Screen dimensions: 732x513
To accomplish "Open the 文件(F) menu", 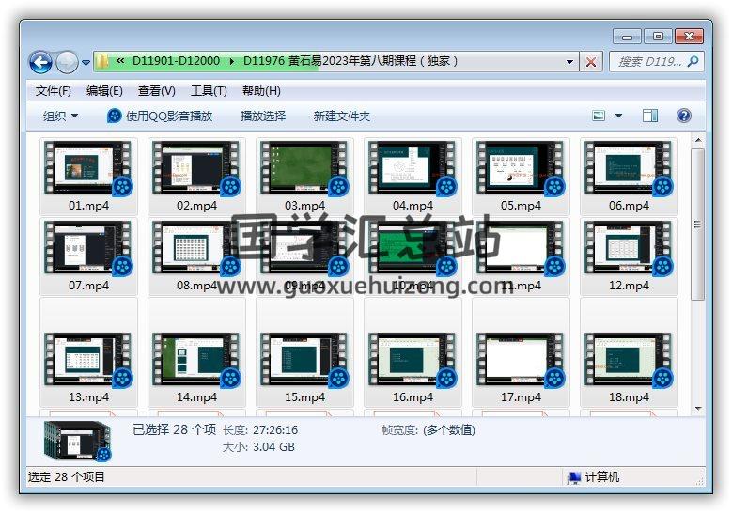I will click(53, 91).
